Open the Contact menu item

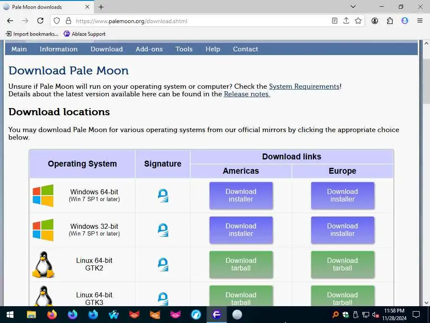click(x=245, y=49)
